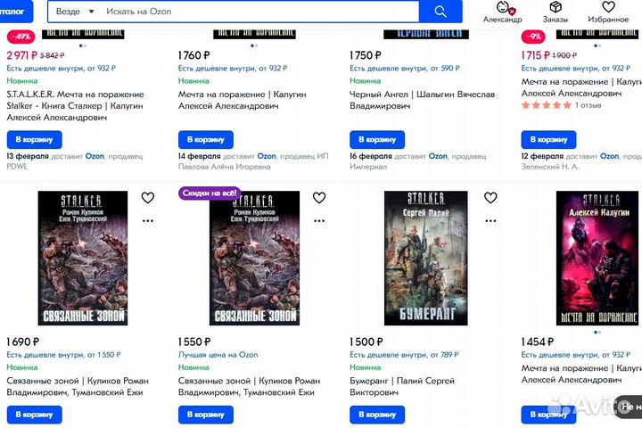The height and width of the screenshot is (428, 642).
Task: Favorite the 1550 ₽ Связанные зоной book
Action: pos(319,198)
